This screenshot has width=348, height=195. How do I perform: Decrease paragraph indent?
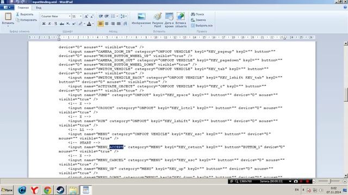[x=101, y=16]
